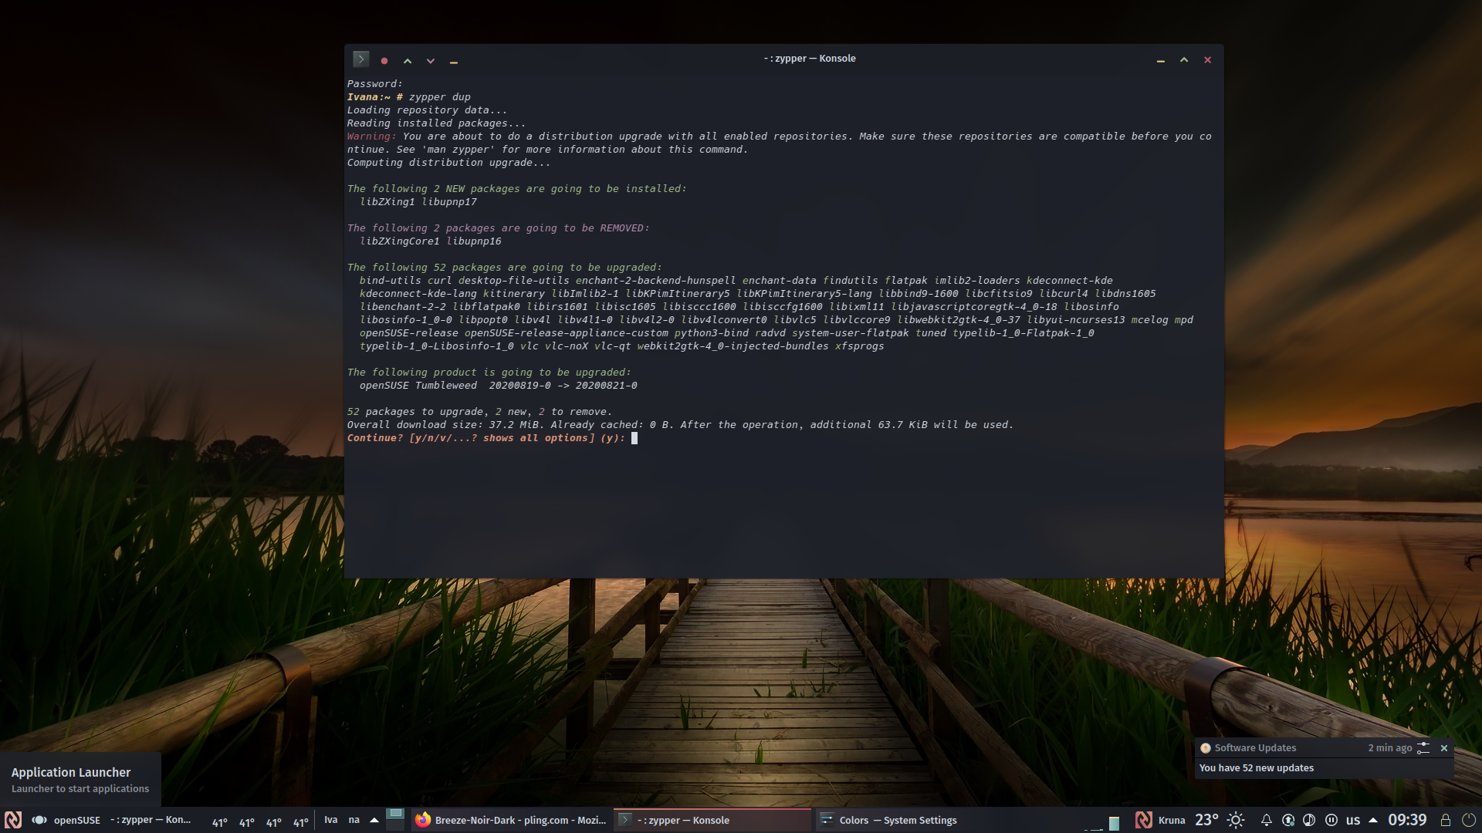Click the Software Updates notification app icon

coord(1205,748)
